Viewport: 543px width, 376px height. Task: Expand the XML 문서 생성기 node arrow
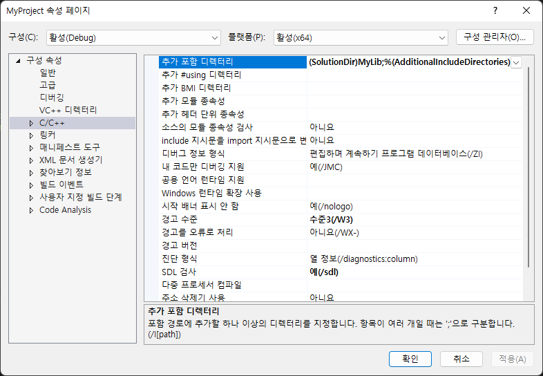pyautogui.click(x=31, y=160)
